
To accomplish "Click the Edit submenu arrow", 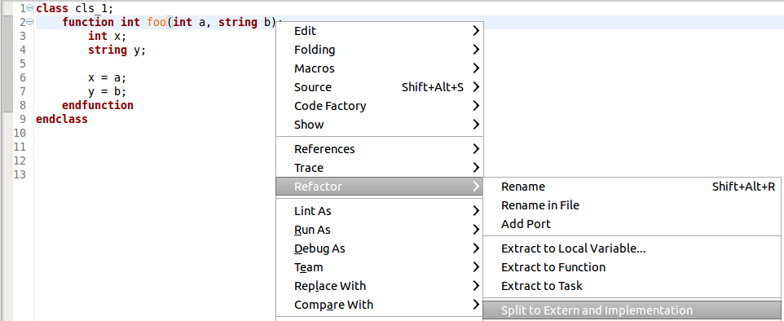I will point(475,31).
